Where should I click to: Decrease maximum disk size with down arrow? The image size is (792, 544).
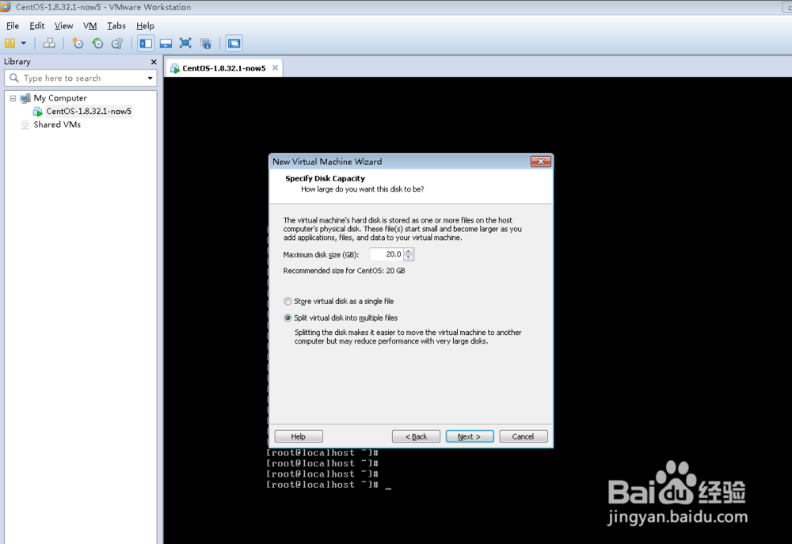[409, 257]
